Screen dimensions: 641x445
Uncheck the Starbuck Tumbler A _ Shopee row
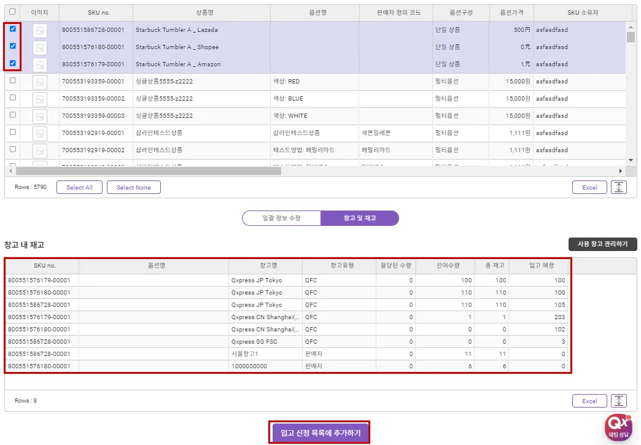13,46
